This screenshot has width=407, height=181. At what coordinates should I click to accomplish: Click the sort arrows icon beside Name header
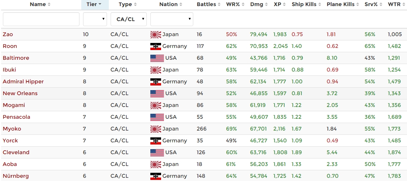point(49,5)
